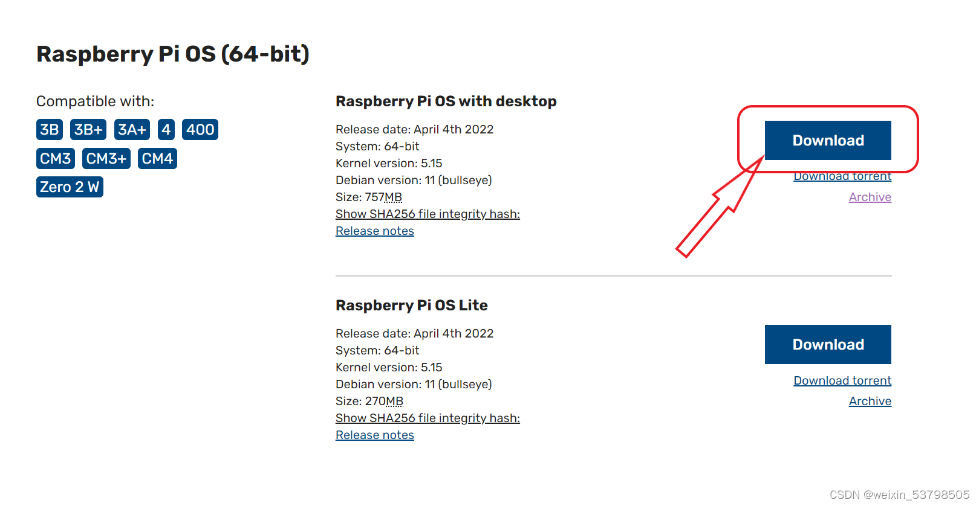Click the 400 compatibility badge
Image resolution: width=979 pixels, height=506 pixels.
point(200,130)
